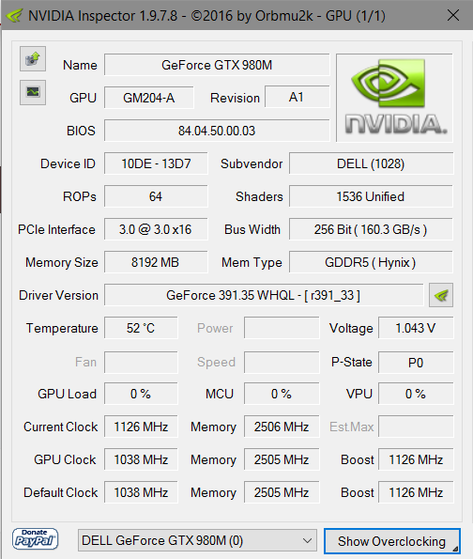
Task: Click the upload screenshot icon near Name
Action: click(x=33, y=58)
